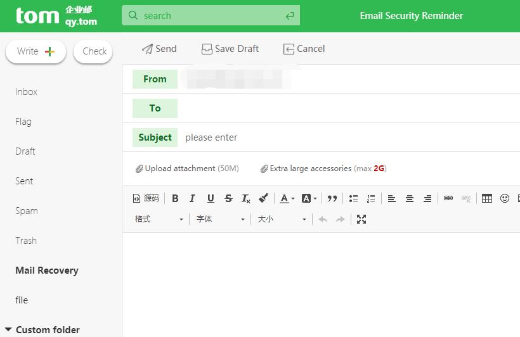Open the Sent folder
The height and width of the screenshot is (337, 520).
tap(24, 181)
